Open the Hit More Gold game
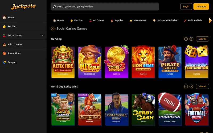 (x=90, y=62)
